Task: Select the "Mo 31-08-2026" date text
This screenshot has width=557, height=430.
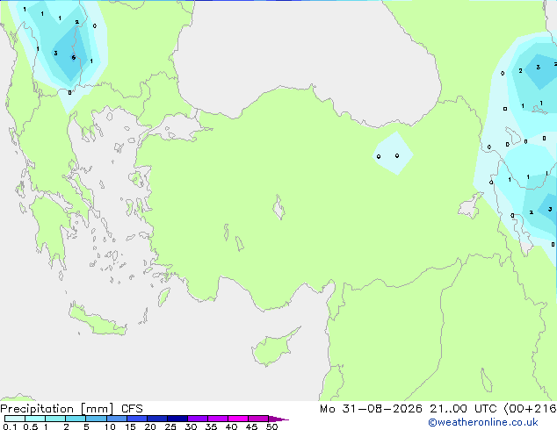Action: pos(371,409)
